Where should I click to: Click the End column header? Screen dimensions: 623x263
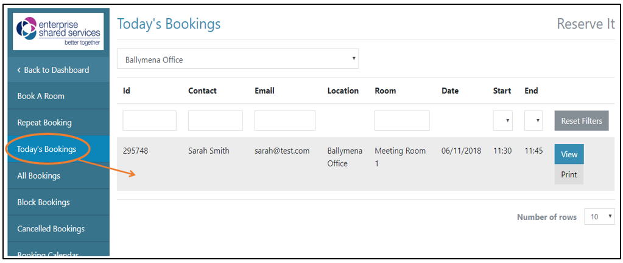(x=531, y=91)
